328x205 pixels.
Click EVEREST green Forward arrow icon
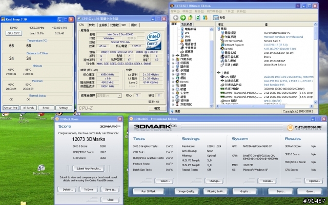(x=183, y=17)
